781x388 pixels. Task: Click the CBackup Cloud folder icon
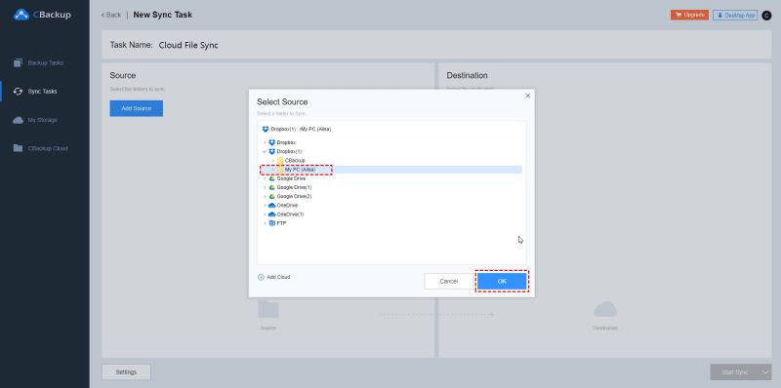pyautogui.click(x=18, y=148)
